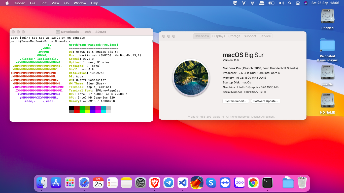Launch Brave browser from the dock
The width and height of the screenshot is (344, 193).
(x=155, y=183)
